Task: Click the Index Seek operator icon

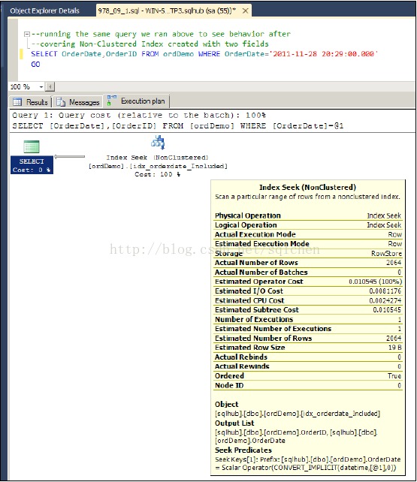Action: [158, 142]
